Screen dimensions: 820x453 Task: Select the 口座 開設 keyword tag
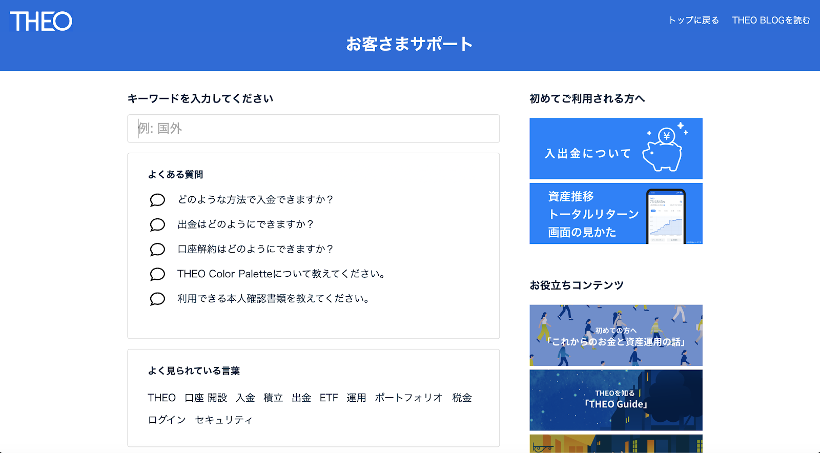click(x=206, y=398)
